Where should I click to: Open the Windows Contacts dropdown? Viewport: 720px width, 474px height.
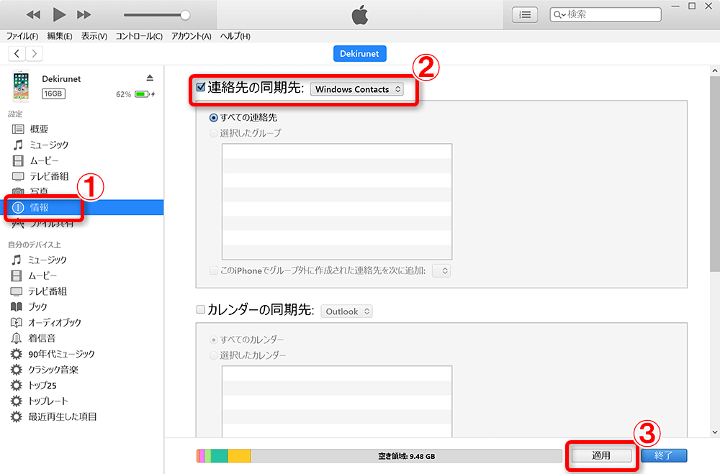357,90
